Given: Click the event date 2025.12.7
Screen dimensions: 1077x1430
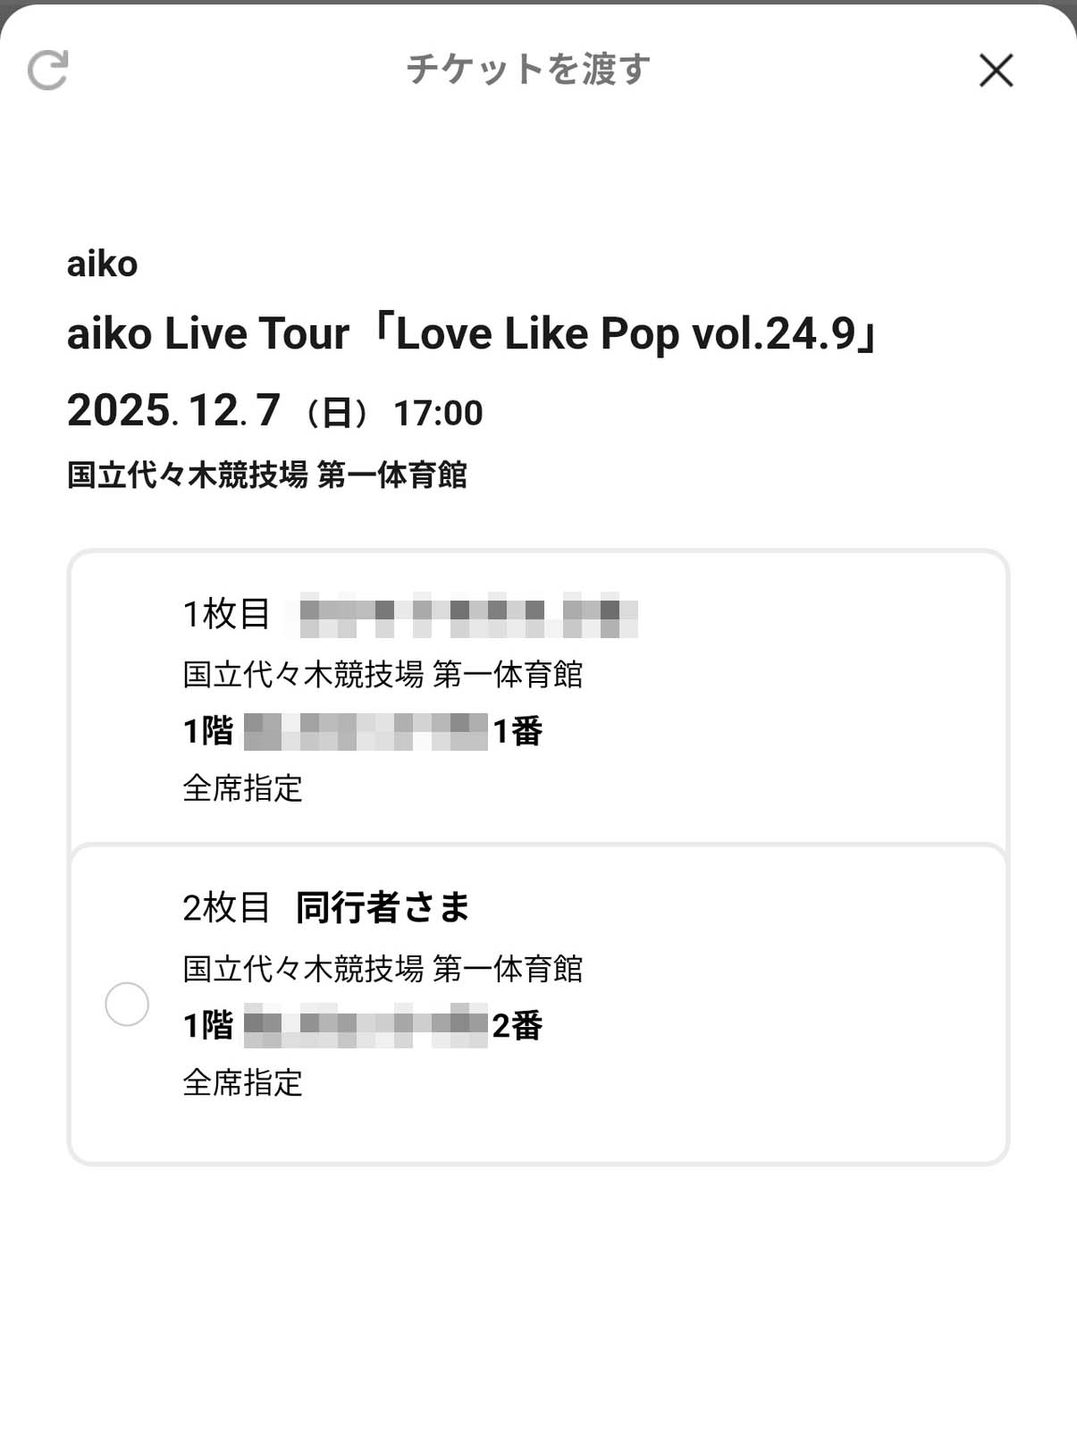Looking at the screenshot, I should point(174,411).
